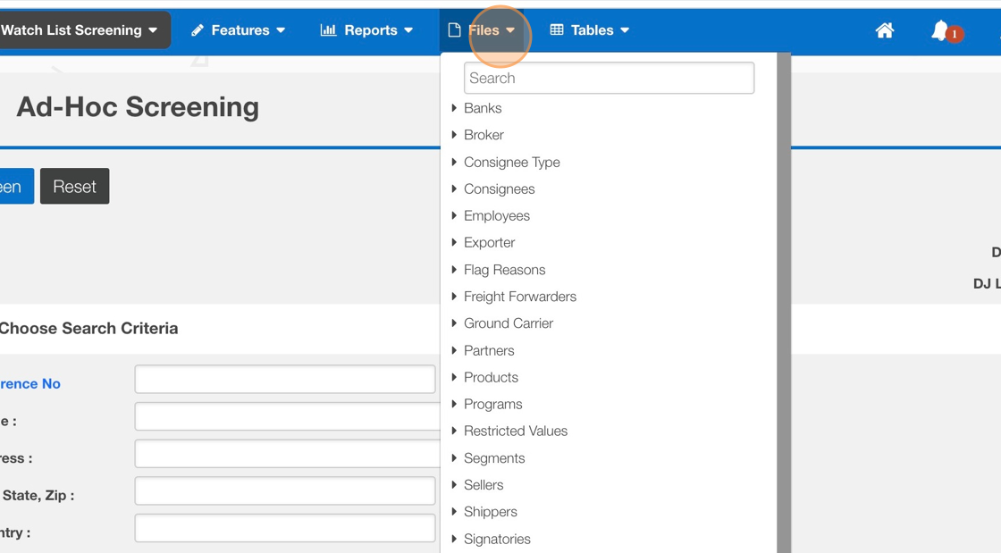Image resolution: width=1001 pixels, height=553 pixels.
Task: Click the Features pencil icon
Action: click(x=198, y=30)
